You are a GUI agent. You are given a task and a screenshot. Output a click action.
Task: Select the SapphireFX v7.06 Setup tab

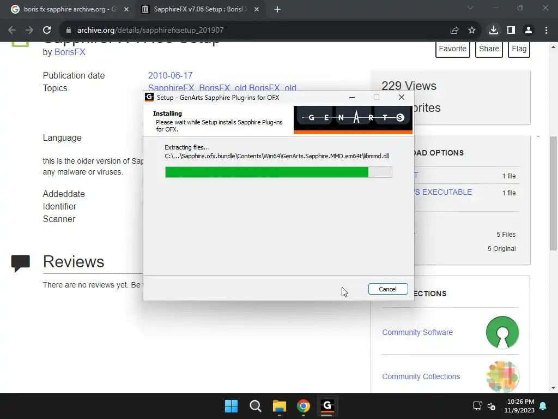coord(199,9)
